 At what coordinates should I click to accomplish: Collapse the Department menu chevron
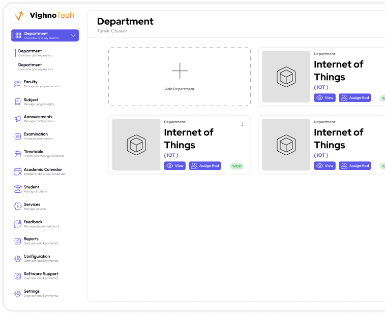point(73,36)
